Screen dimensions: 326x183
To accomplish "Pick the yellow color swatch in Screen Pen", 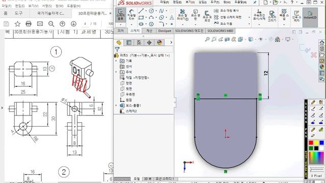I will 316,143.
